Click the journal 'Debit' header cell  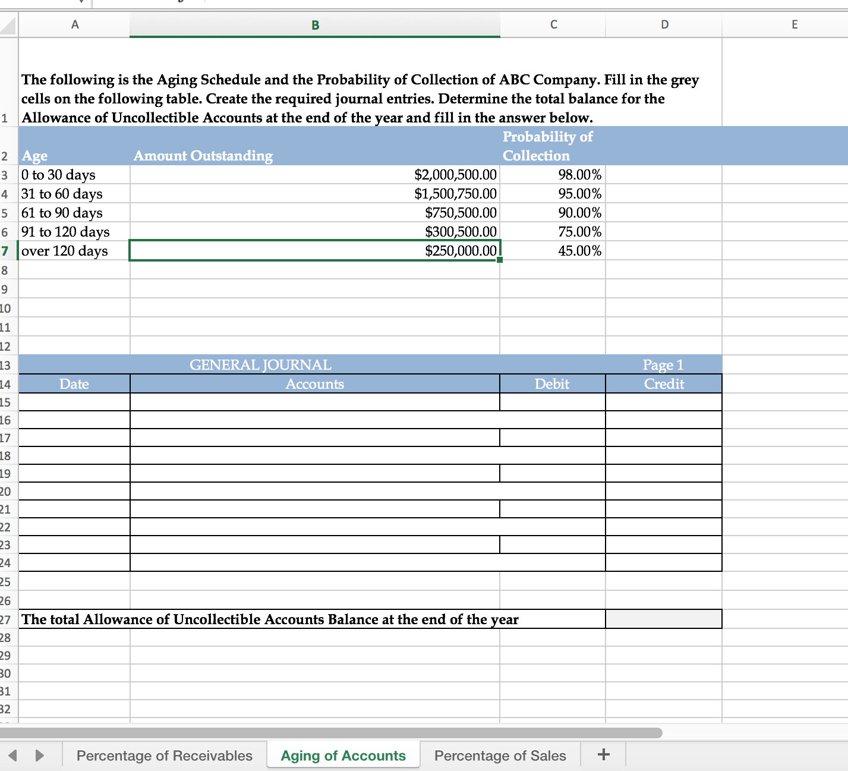click(553, 383)
